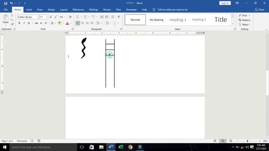Toggle Italic formatting
269x151 pixels.
tap(24, 23)
